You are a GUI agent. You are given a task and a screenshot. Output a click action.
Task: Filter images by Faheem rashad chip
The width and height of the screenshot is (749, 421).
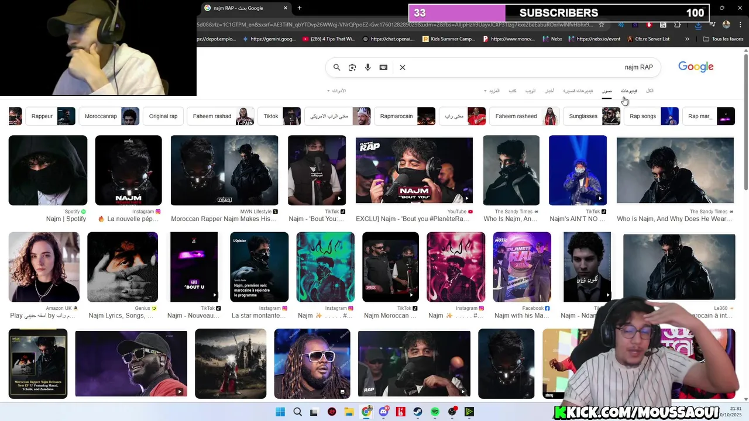(222, 116)
